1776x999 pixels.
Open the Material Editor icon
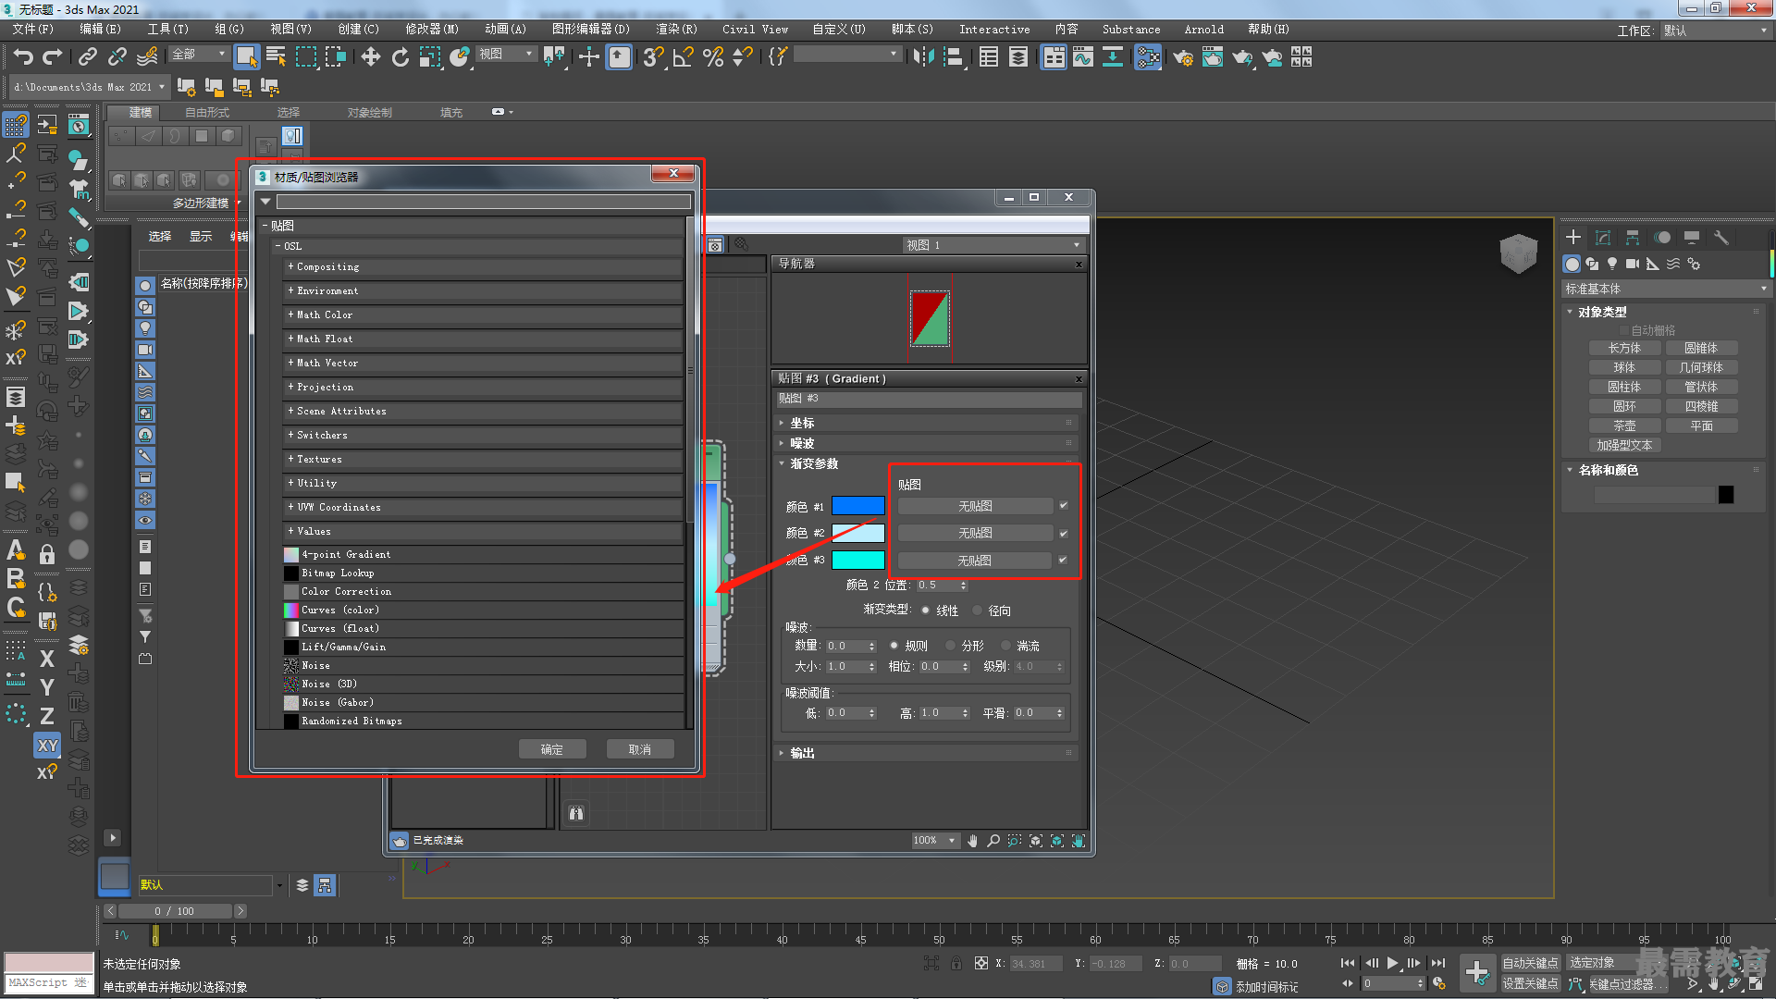point(1148,57)
